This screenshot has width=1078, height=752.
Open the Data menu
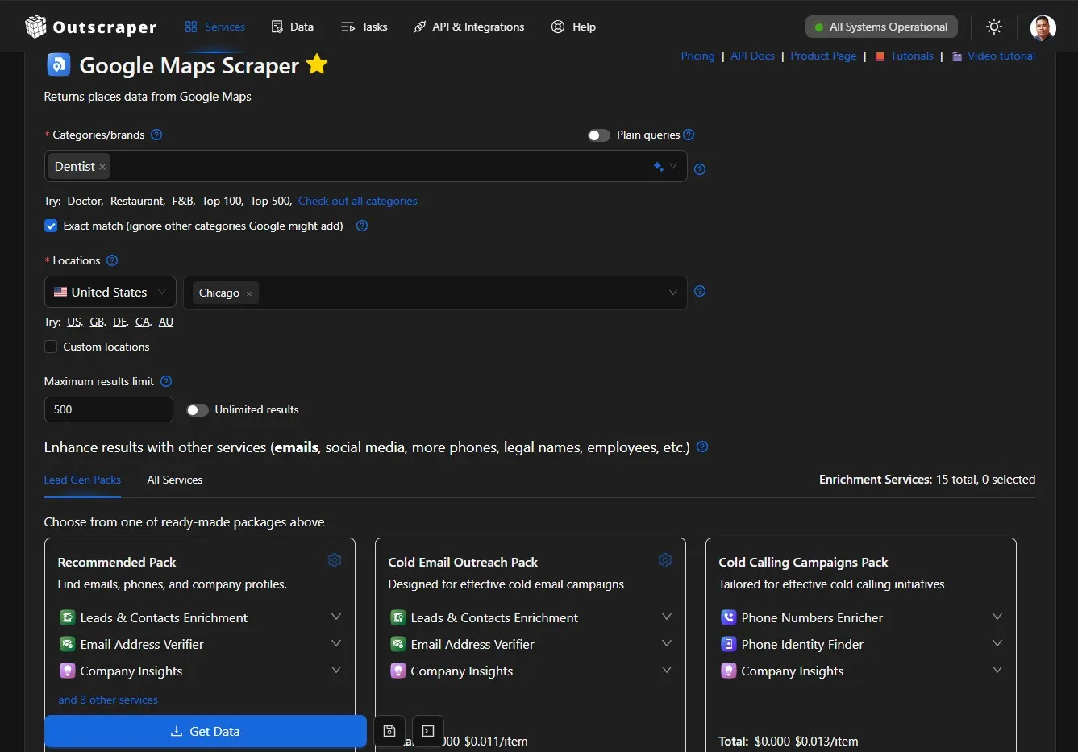tap(293, 27)
